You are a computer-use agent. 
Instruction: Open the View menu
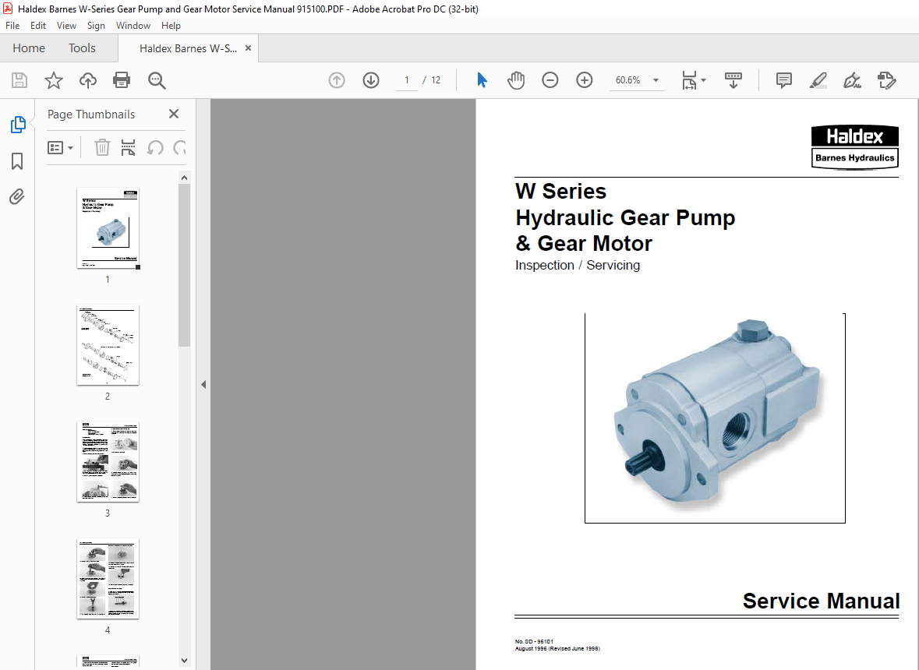pos(66,25)
